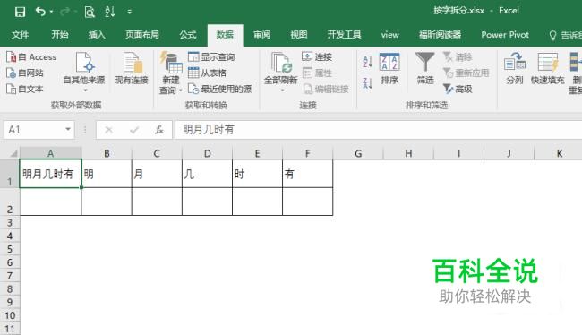
Task: Import data 自 Access
Action: pyautogui.click(x=31, y=57)
